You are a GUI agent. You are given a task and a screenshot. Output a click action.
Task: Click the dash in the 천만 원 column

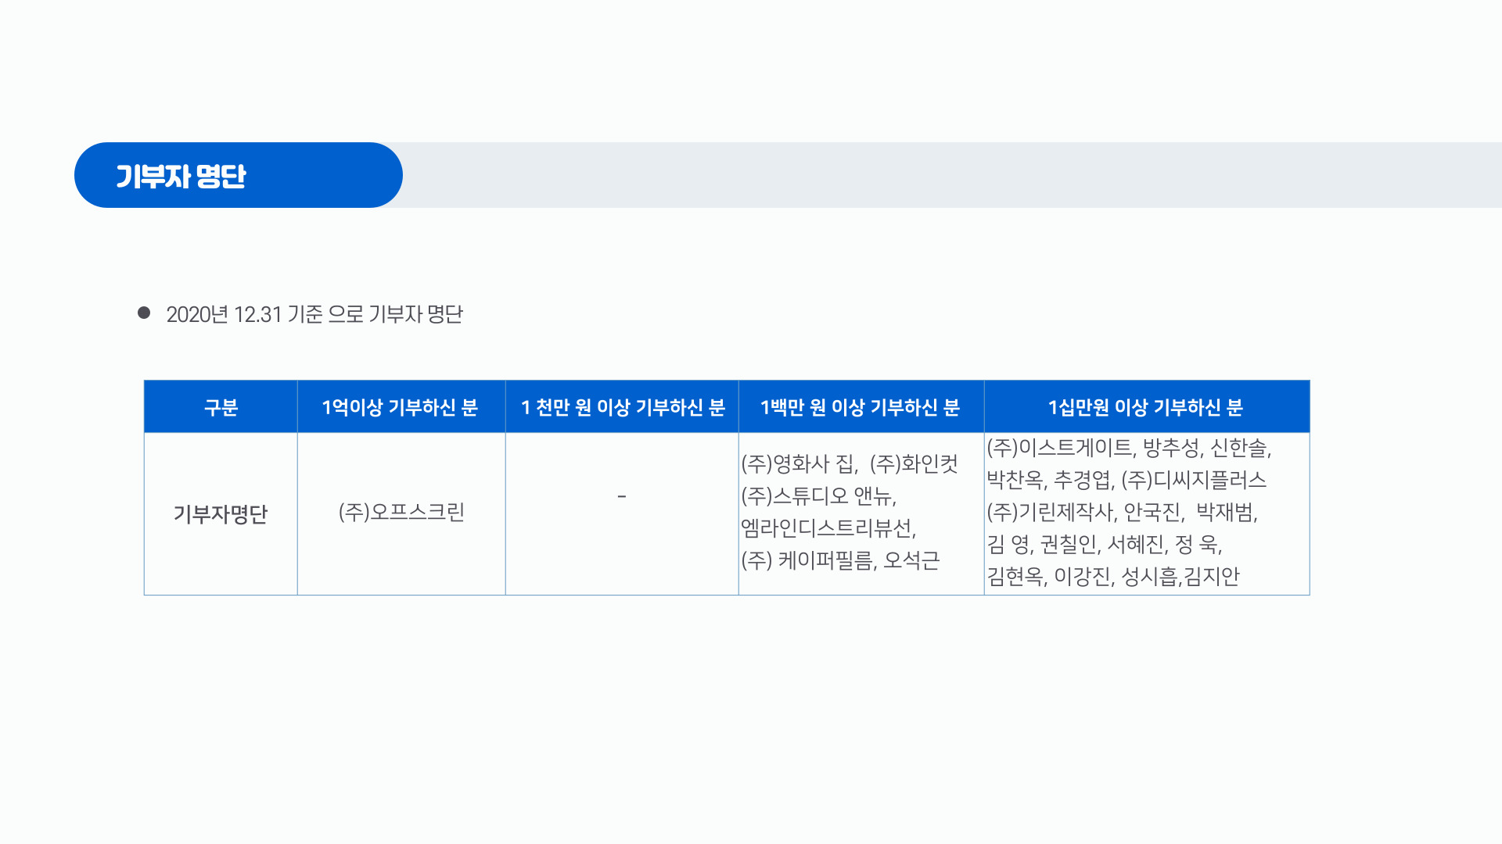click(622, 496)
